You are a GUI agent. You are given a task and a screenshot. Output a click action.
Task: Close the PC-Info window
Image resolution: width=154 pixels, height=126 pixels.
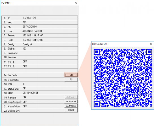(76, 3)
